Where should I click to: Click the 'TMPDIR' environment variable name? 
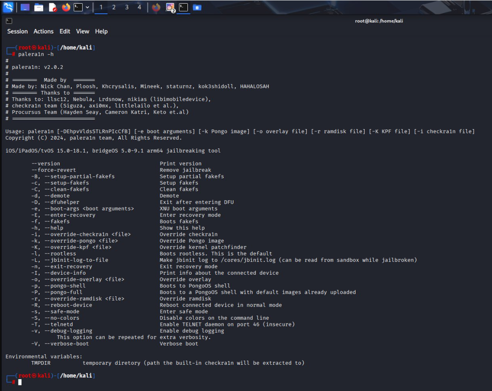(x=41, y=363)
